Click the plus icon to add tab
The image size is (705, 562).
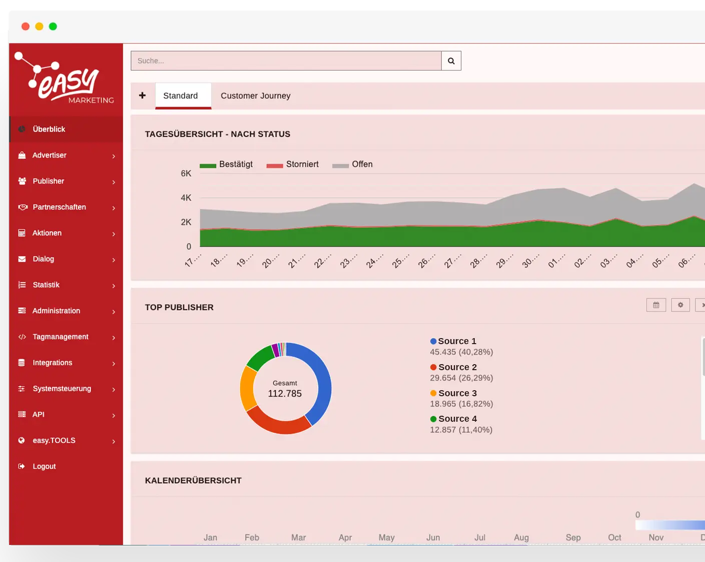143,95
